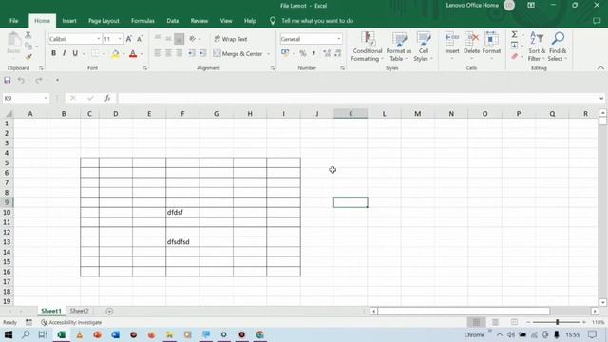
Task: Decrease font size with smaller A icon
Action: [x=140, y=39]
